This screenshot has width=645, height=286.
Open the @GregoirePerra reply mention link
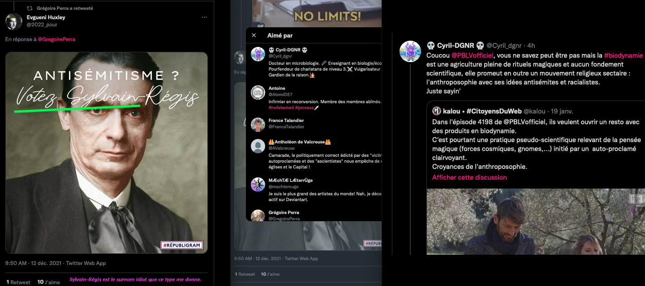56,39
